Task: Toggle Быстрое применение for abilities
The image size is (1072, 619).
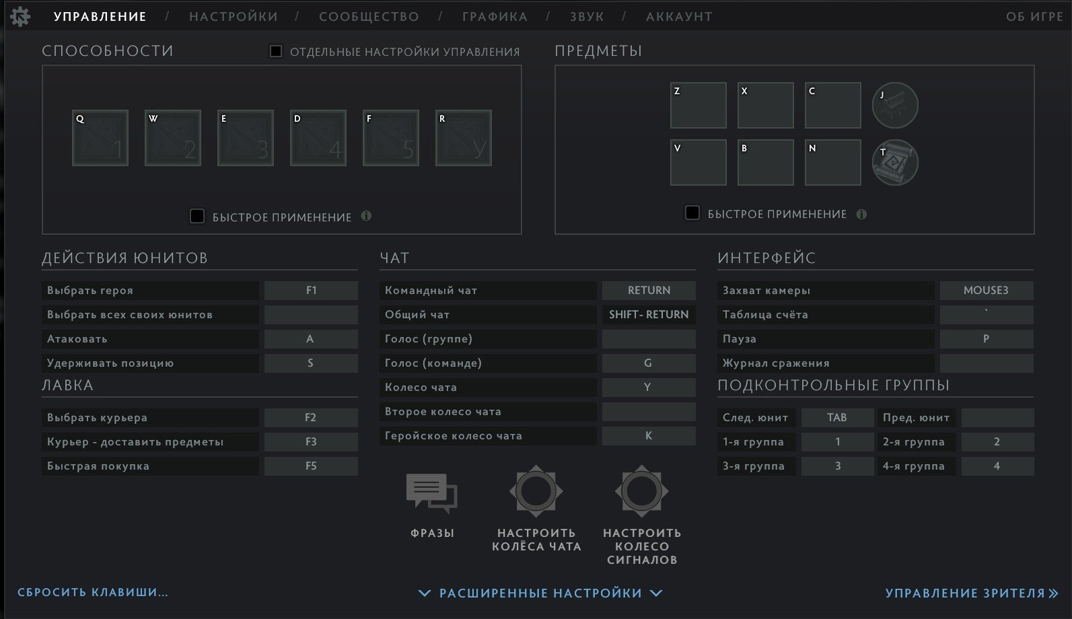Action: [197, 217]
